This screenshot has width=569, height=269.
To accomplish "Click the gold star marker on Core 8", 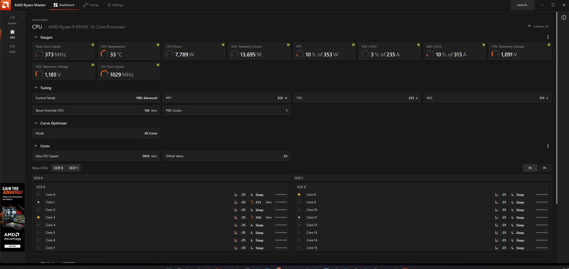I will click(x=299, y=194).
